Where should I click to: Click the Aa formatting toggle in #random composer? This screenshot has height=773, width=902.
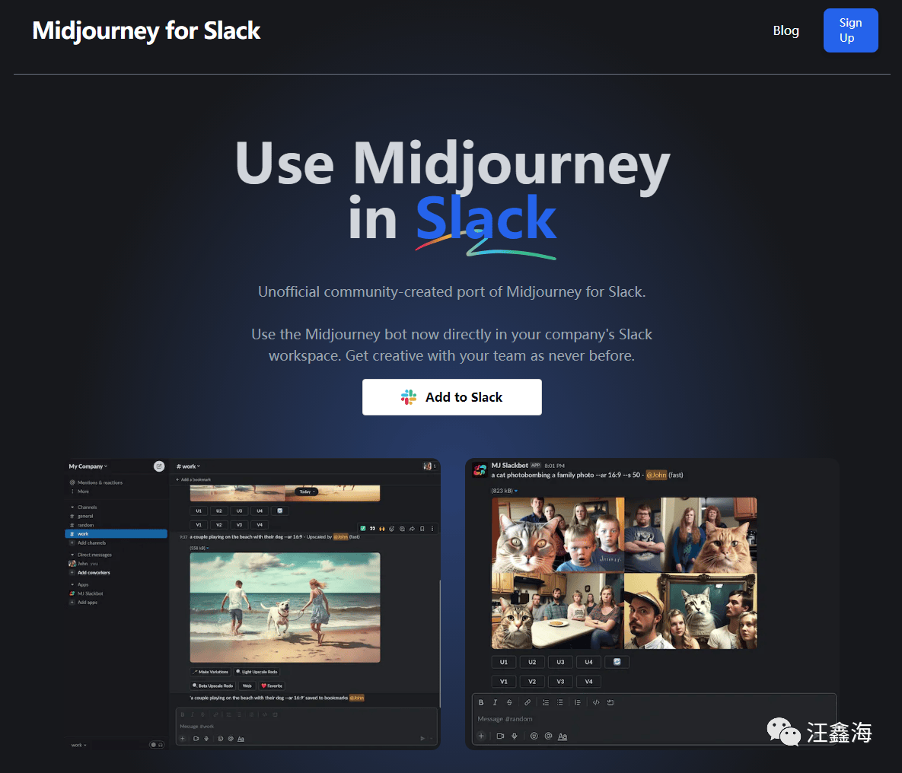point(563,736)
